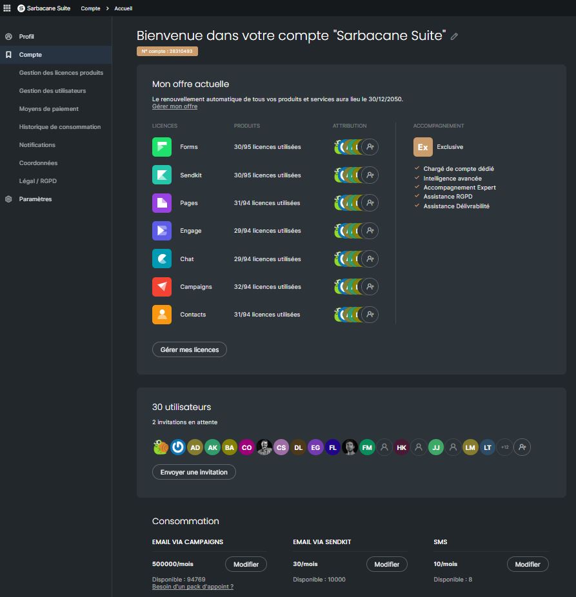Open the Profil section in the sidebar
This screenshot has width=576, height=597.
[x=26, y=37]
